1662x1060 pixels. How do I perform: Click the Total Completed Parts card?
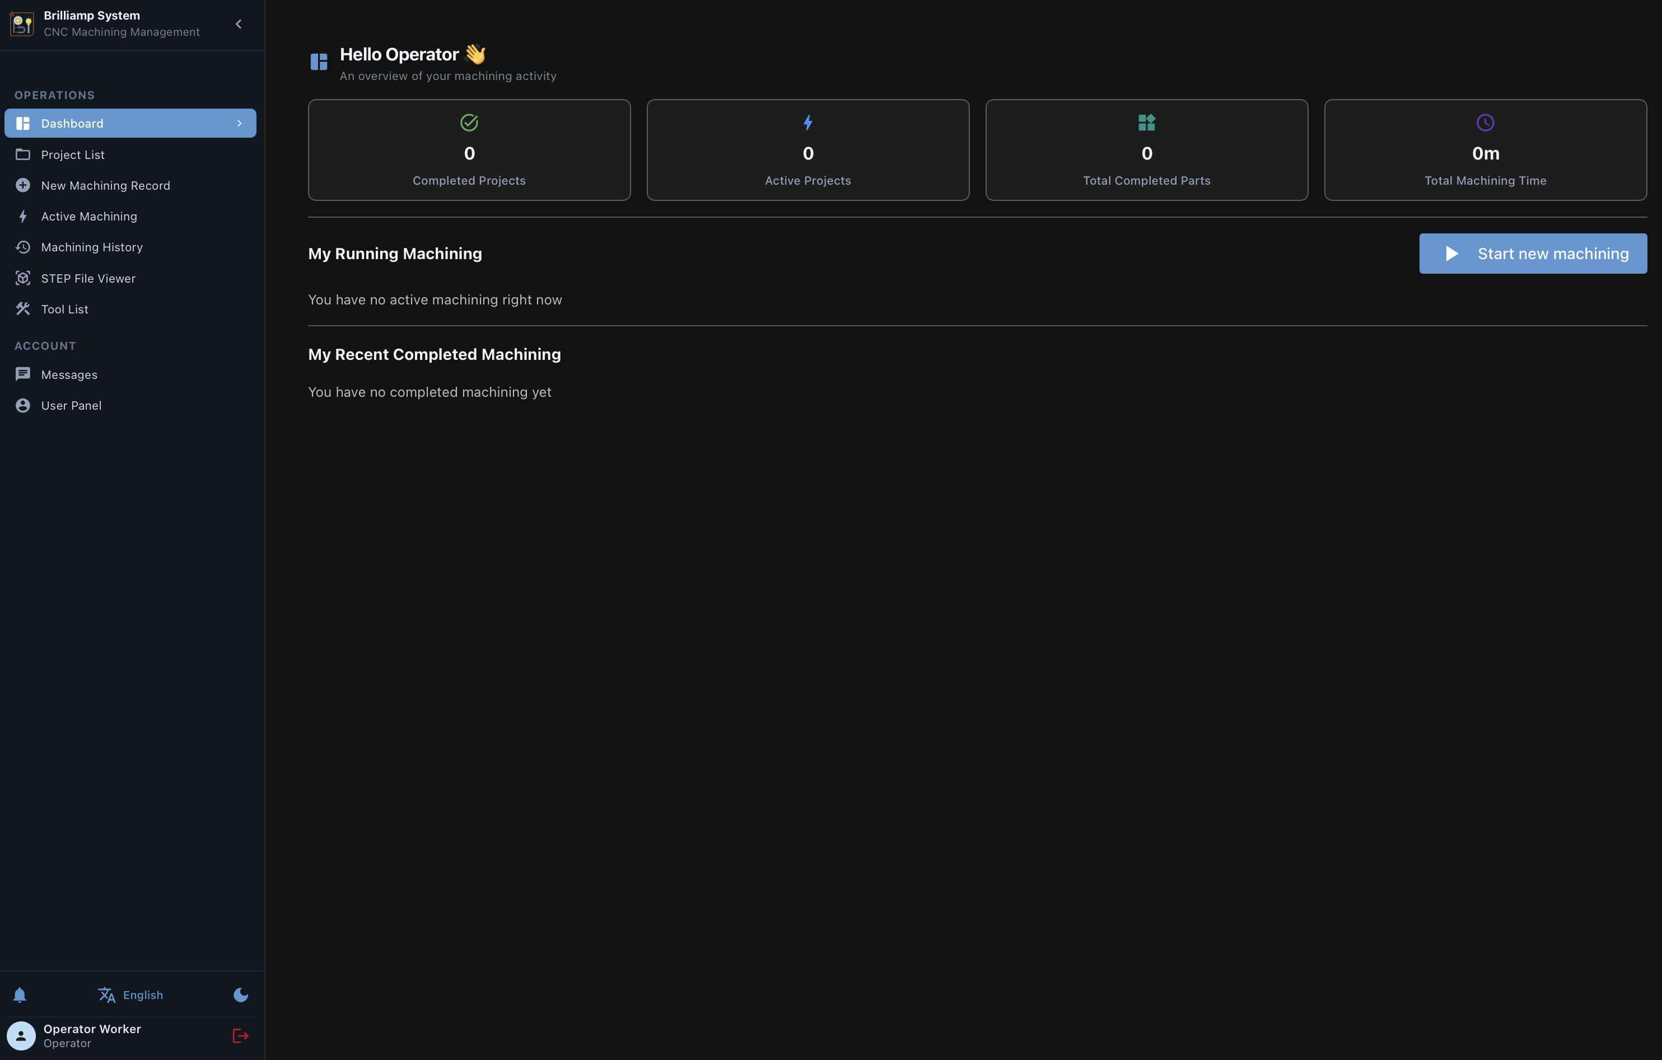point(1146,151)
